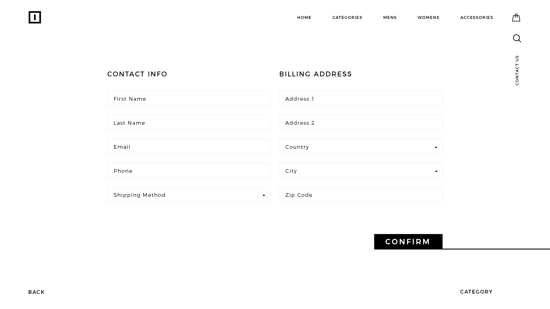
Task: Click the Phone input field
Action: coord(189,171)
